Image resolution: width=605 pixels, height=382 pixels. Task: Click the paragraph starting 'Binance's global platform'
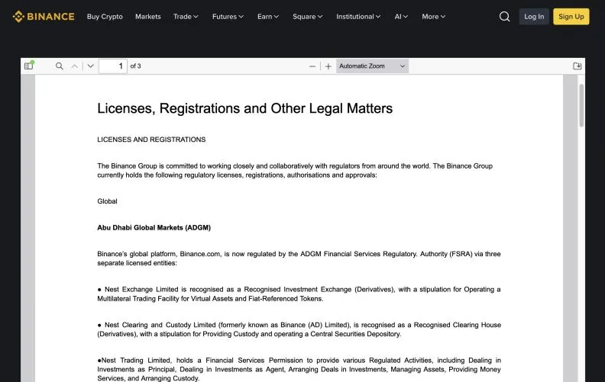click(299, 258)
